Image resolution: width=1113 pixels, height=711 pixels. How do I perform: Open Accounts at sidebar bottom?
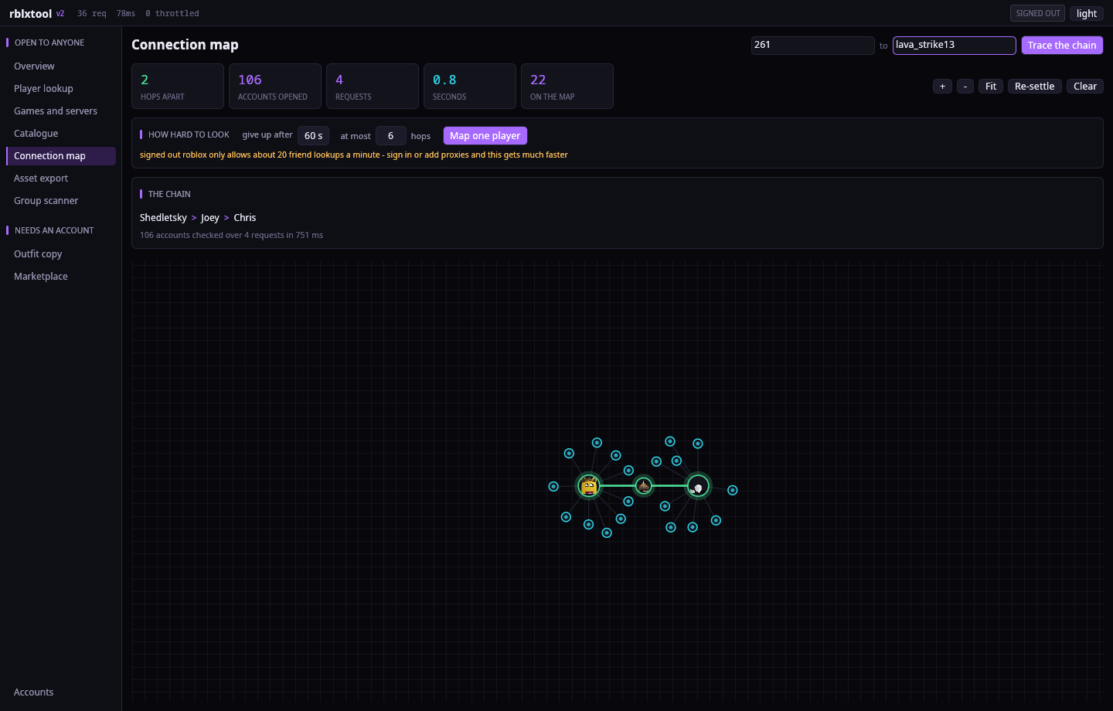pyautogui.click(x=61, y=692)
